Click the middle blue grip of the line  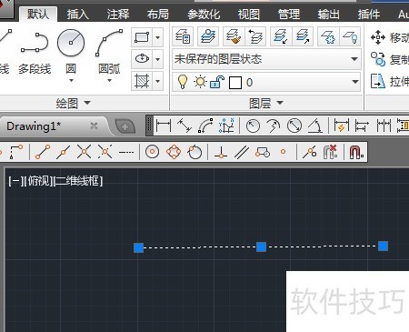[261, 247]
